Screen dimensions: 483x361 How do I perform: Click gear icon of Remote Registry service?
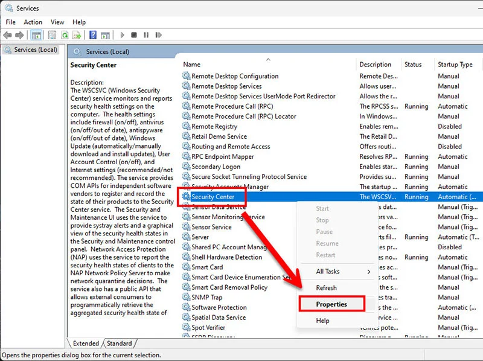click(x=186, y=126)
